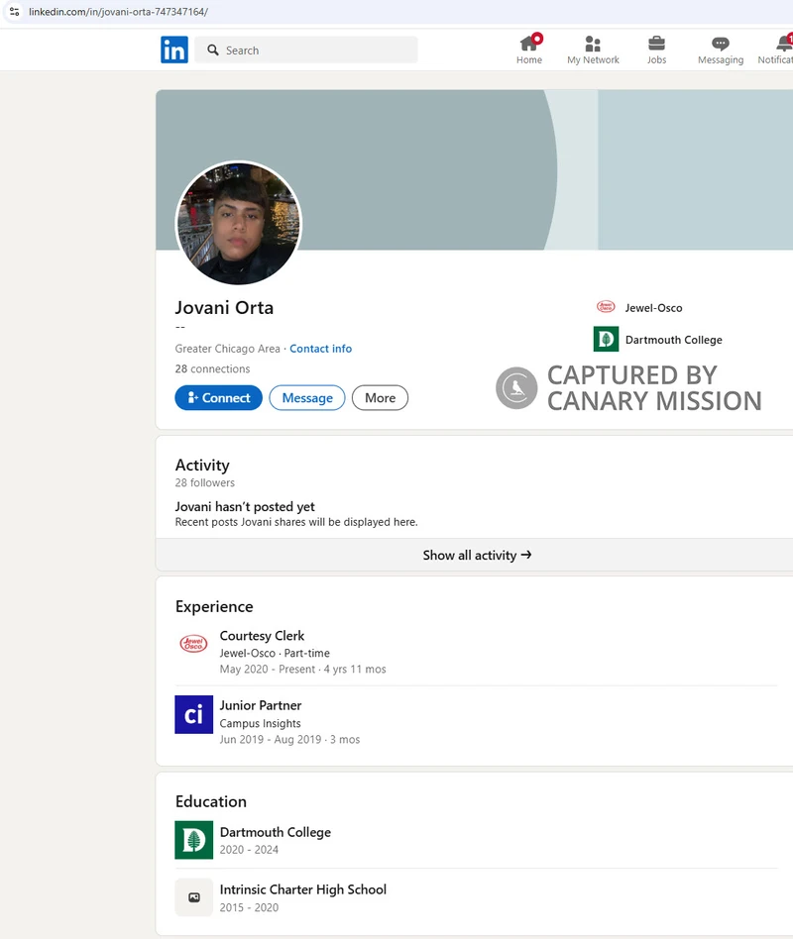Viewport: 793px width, 939px height.
Task: Click the Dartmouth College link in profile header
Action: 673,340
